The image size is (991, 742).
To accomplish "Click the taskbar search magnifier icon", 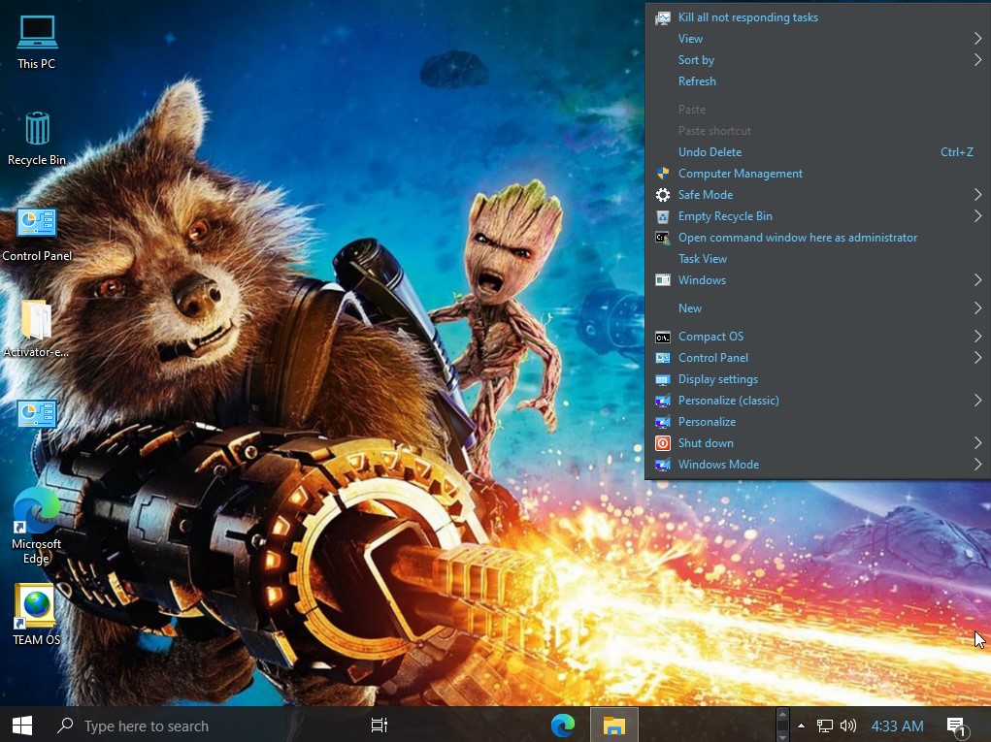I will [x=65, y=726].
